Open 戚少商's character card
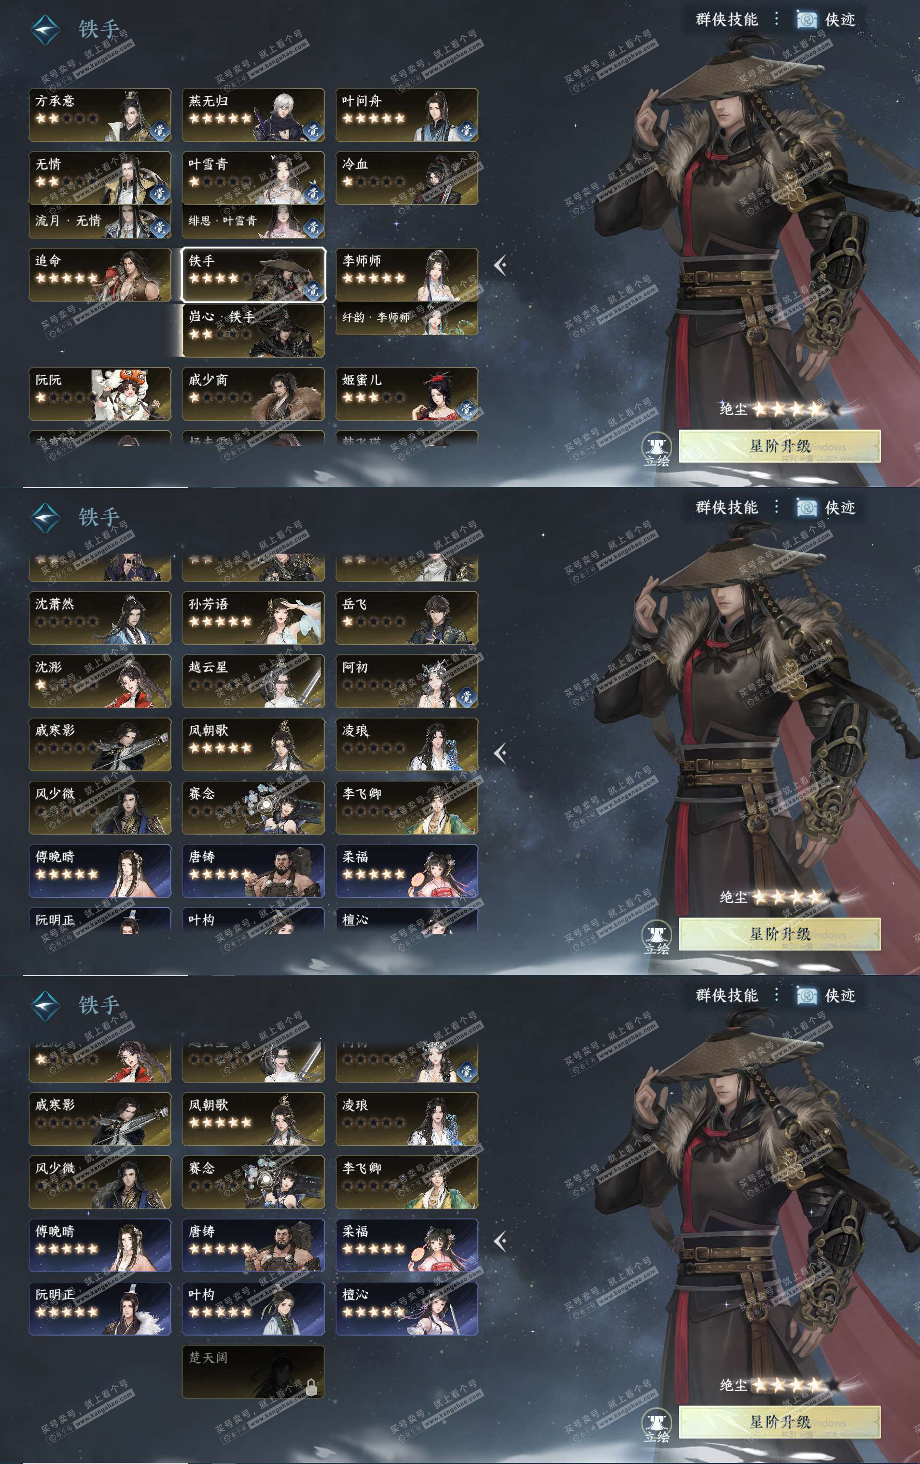This screenshot has height=1464, width=920. coord(254,394)
